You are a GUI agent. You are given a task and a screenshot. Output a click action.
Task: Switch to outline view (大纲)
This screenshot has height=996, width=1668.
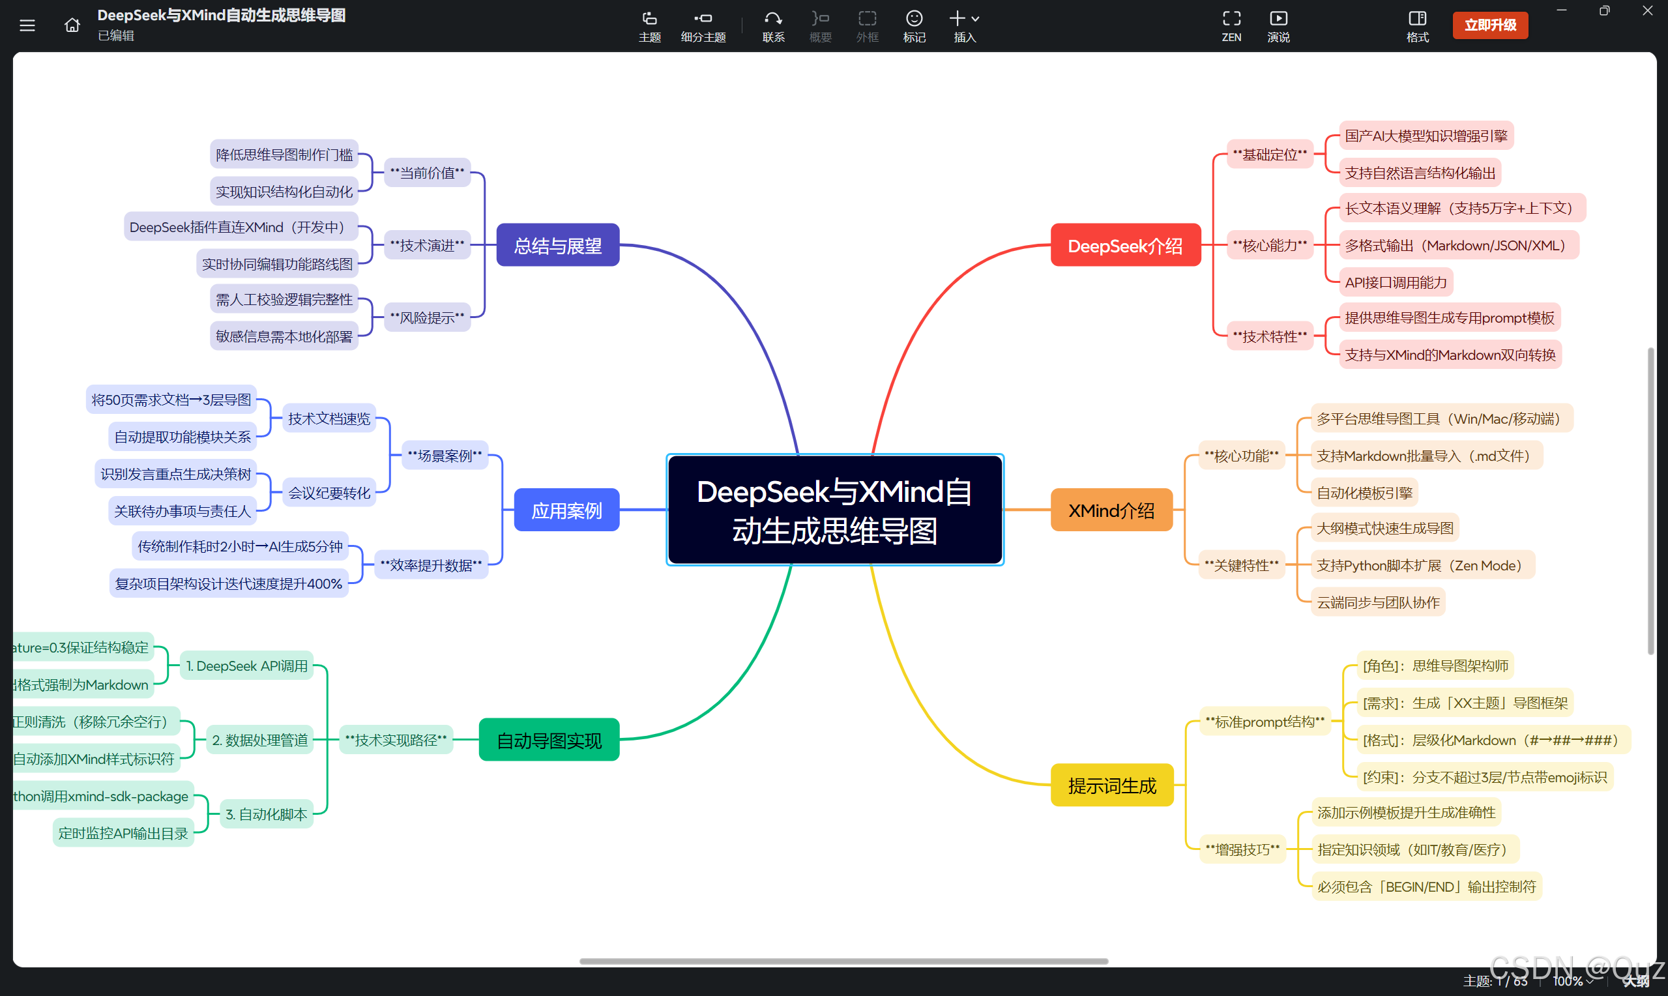tap(1637, 982)
